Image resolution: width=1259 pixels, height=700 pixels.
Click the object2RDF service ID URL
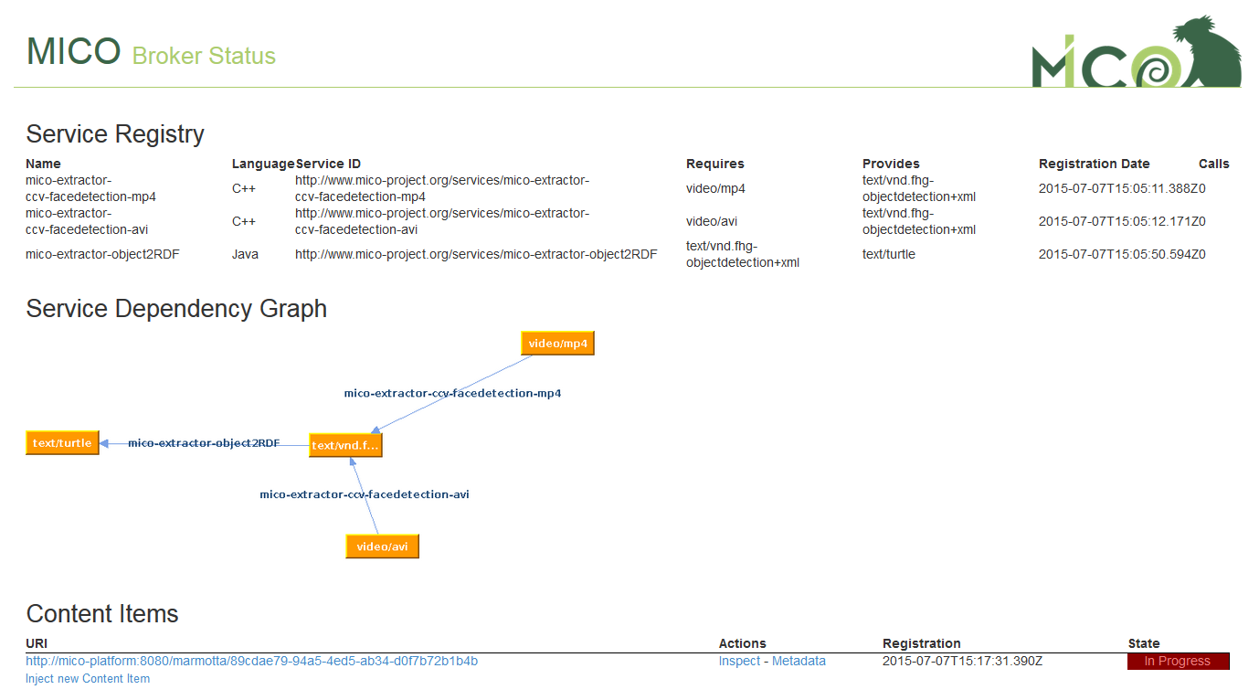pyautogui.click(x=476, y=254)
